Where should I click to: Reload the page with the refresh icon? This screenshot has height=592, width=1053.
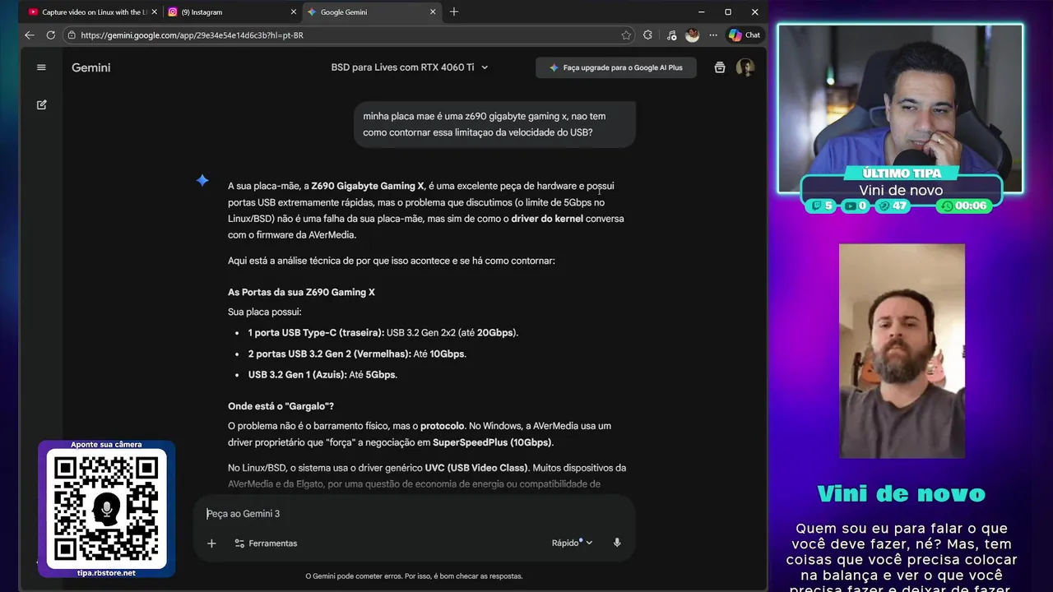[x=50, y=35]
